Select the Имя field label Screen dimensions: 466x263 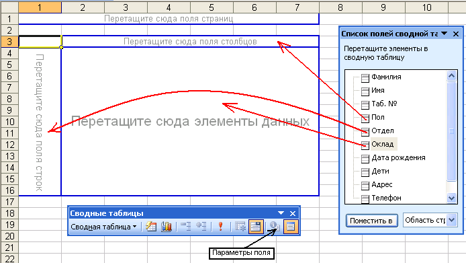378,90
